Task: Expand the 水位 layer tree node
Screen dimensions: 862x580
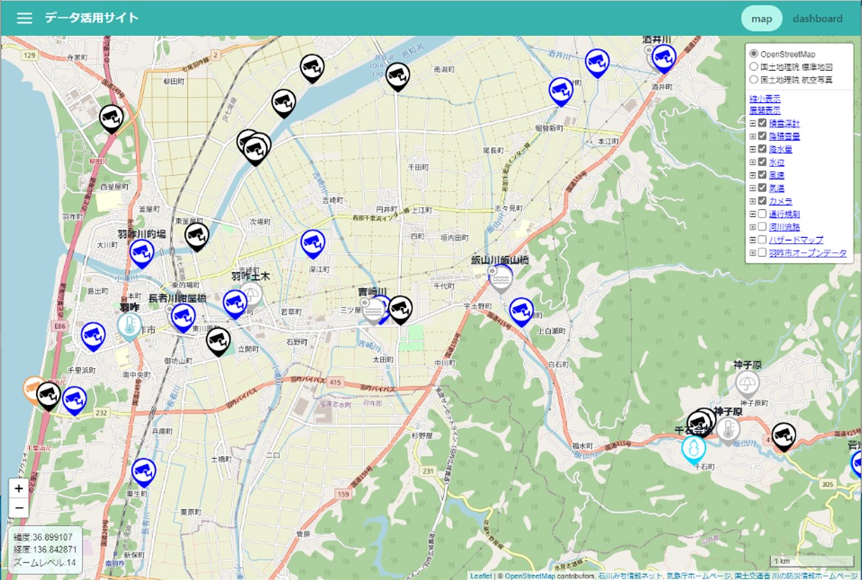Action: pos(753,162)
